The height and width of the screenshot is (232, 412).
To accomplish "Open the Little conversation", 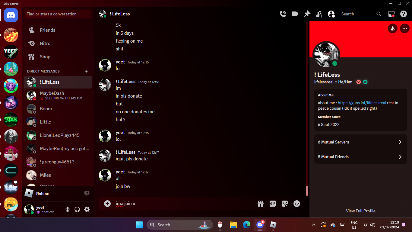I will coord(58,122).
